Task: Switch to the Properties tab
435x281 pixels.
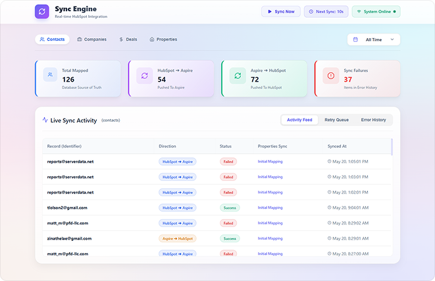Action: click(x=163, y=39)
